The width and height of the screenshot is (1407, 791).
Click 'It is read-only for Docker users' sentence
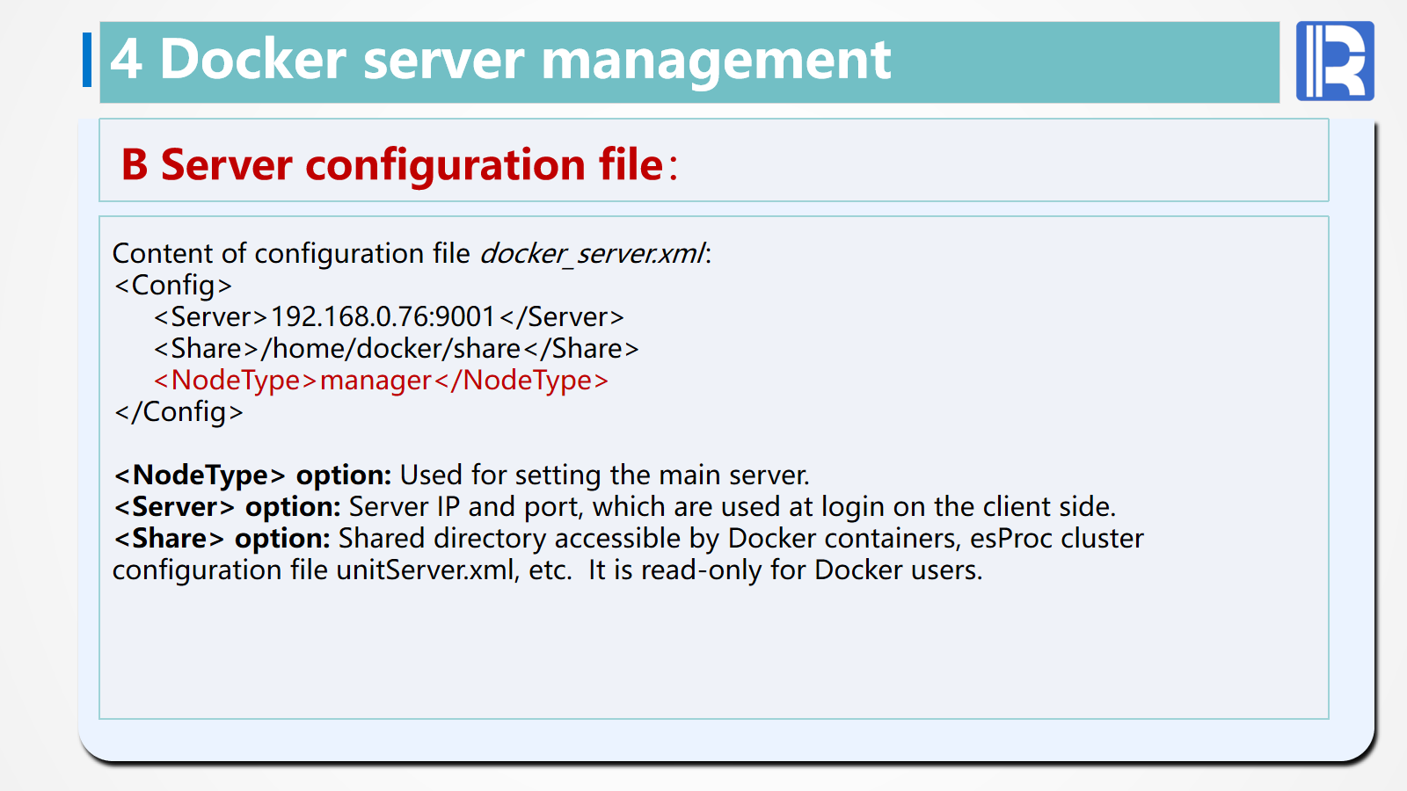click(x=784, y=570)
